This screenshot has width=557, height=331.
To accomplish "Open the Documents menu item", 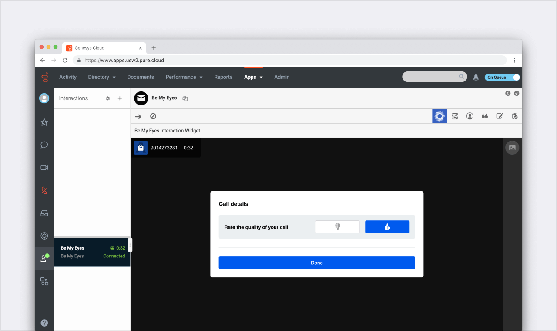I will click(x=141, y=77).
